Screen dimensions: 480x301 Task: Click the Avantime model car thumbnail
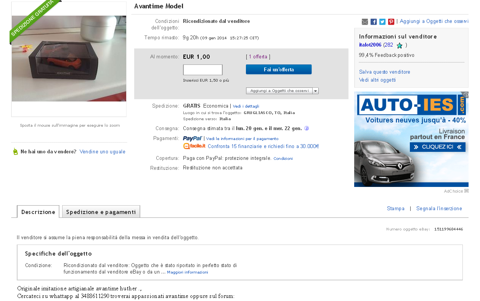69,59
